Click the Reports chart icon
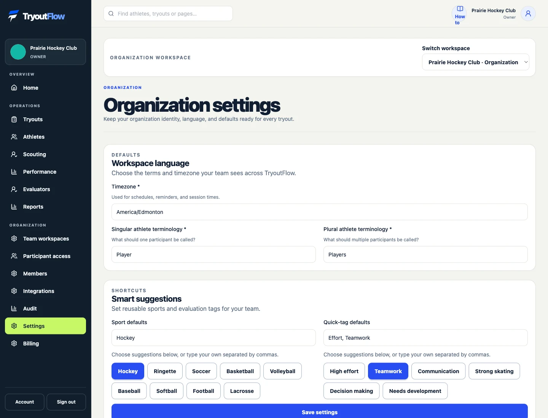 tap(14, 207)
